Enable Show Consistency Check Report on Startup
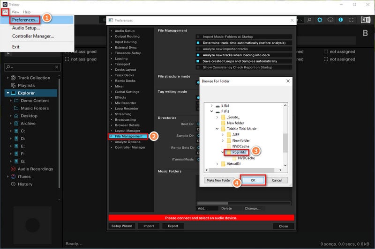The width and height of the screenshot is (375, 249). (x=198, y=67)
